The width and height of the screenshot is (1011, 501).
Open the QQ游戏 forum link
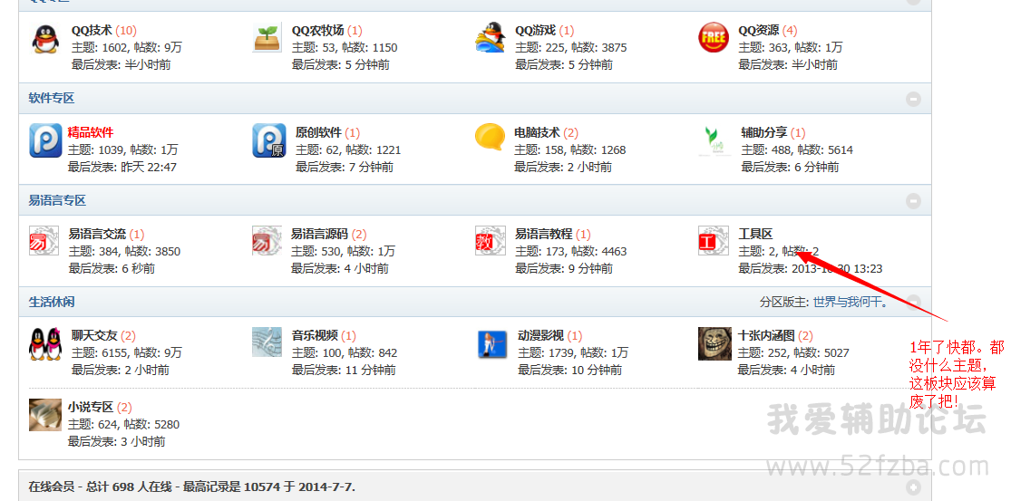coord(535,30)
